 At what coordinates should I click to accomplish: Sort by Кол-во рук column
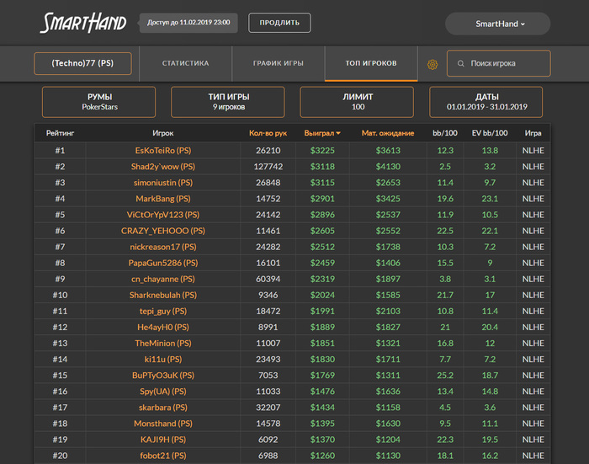[268, 133]
